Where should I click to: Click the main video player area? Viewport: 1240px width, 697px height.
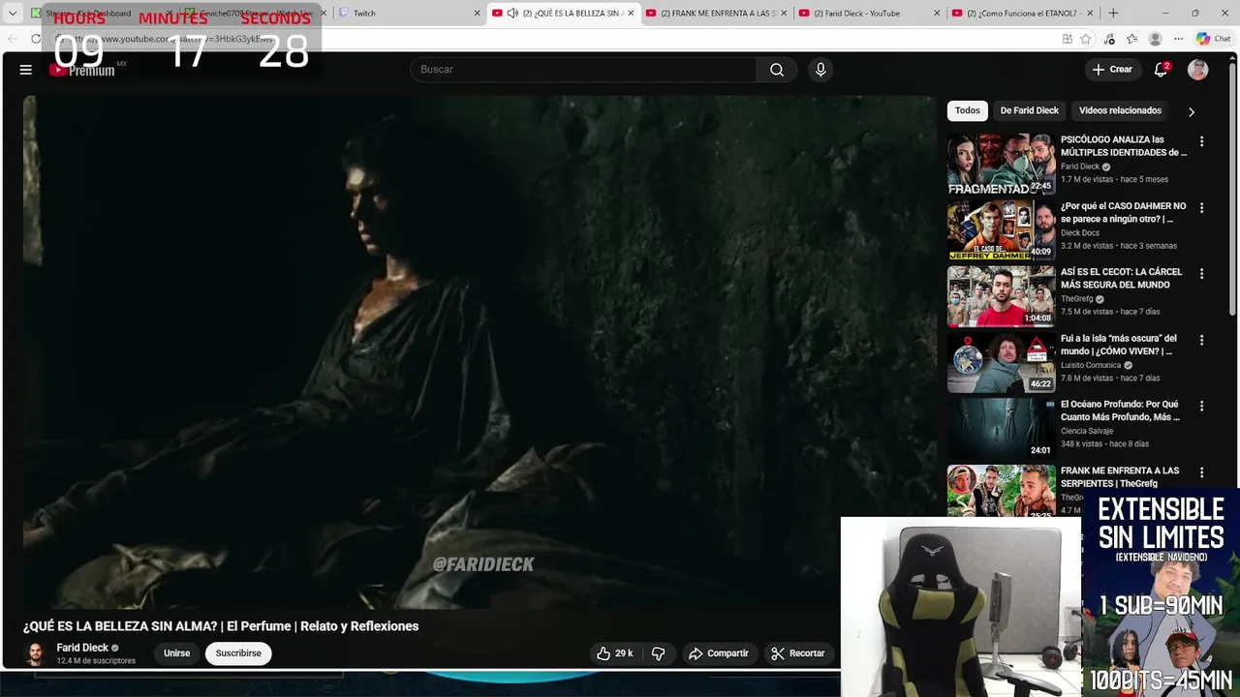[x=480, y=352]
